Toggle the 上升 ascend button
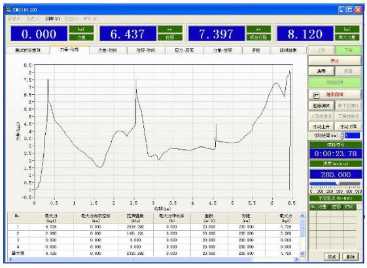Viewport: 367px width, 268px height. (321, 50)
